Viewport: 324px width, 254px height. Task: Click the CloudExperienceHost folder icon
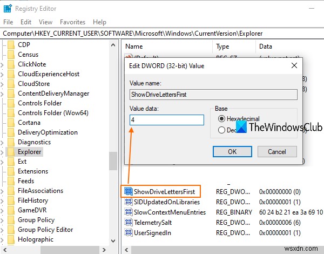point(11,74)
